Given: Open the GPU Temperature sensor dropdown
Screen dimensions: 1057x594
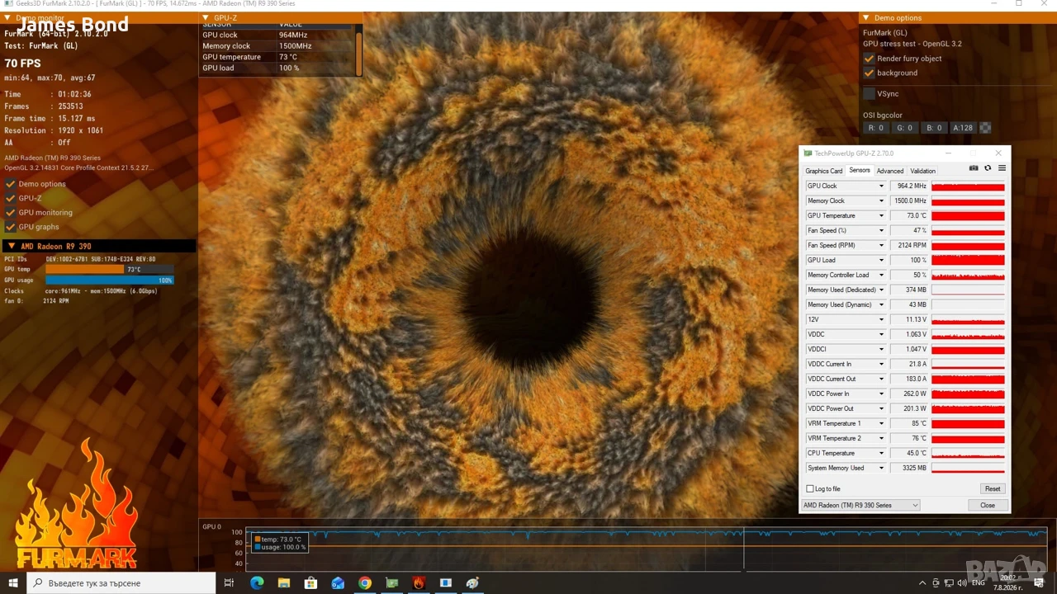Looking at the screenshot, I should (881, 216).
